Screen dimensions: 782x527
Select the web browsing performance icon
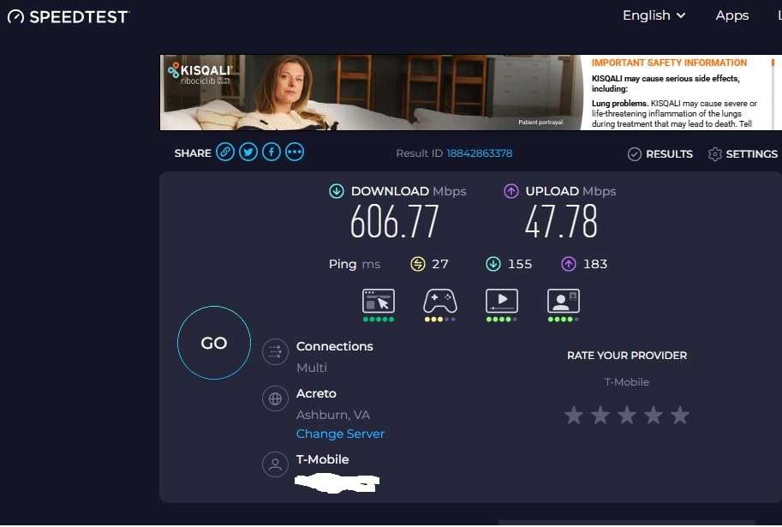[x=377, y=303]
